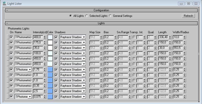This screenshot has width=202, height=104.
Task: Collapse the Configuration rollout
Action: point(101,10)
